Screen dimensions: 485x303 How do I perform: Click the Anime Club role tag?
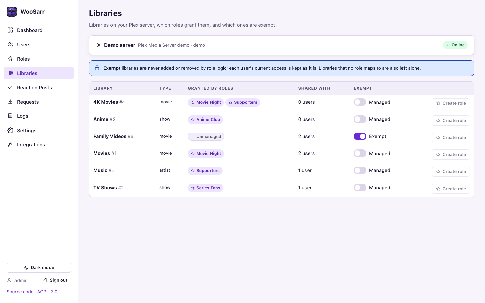click(x=205, y=120)
